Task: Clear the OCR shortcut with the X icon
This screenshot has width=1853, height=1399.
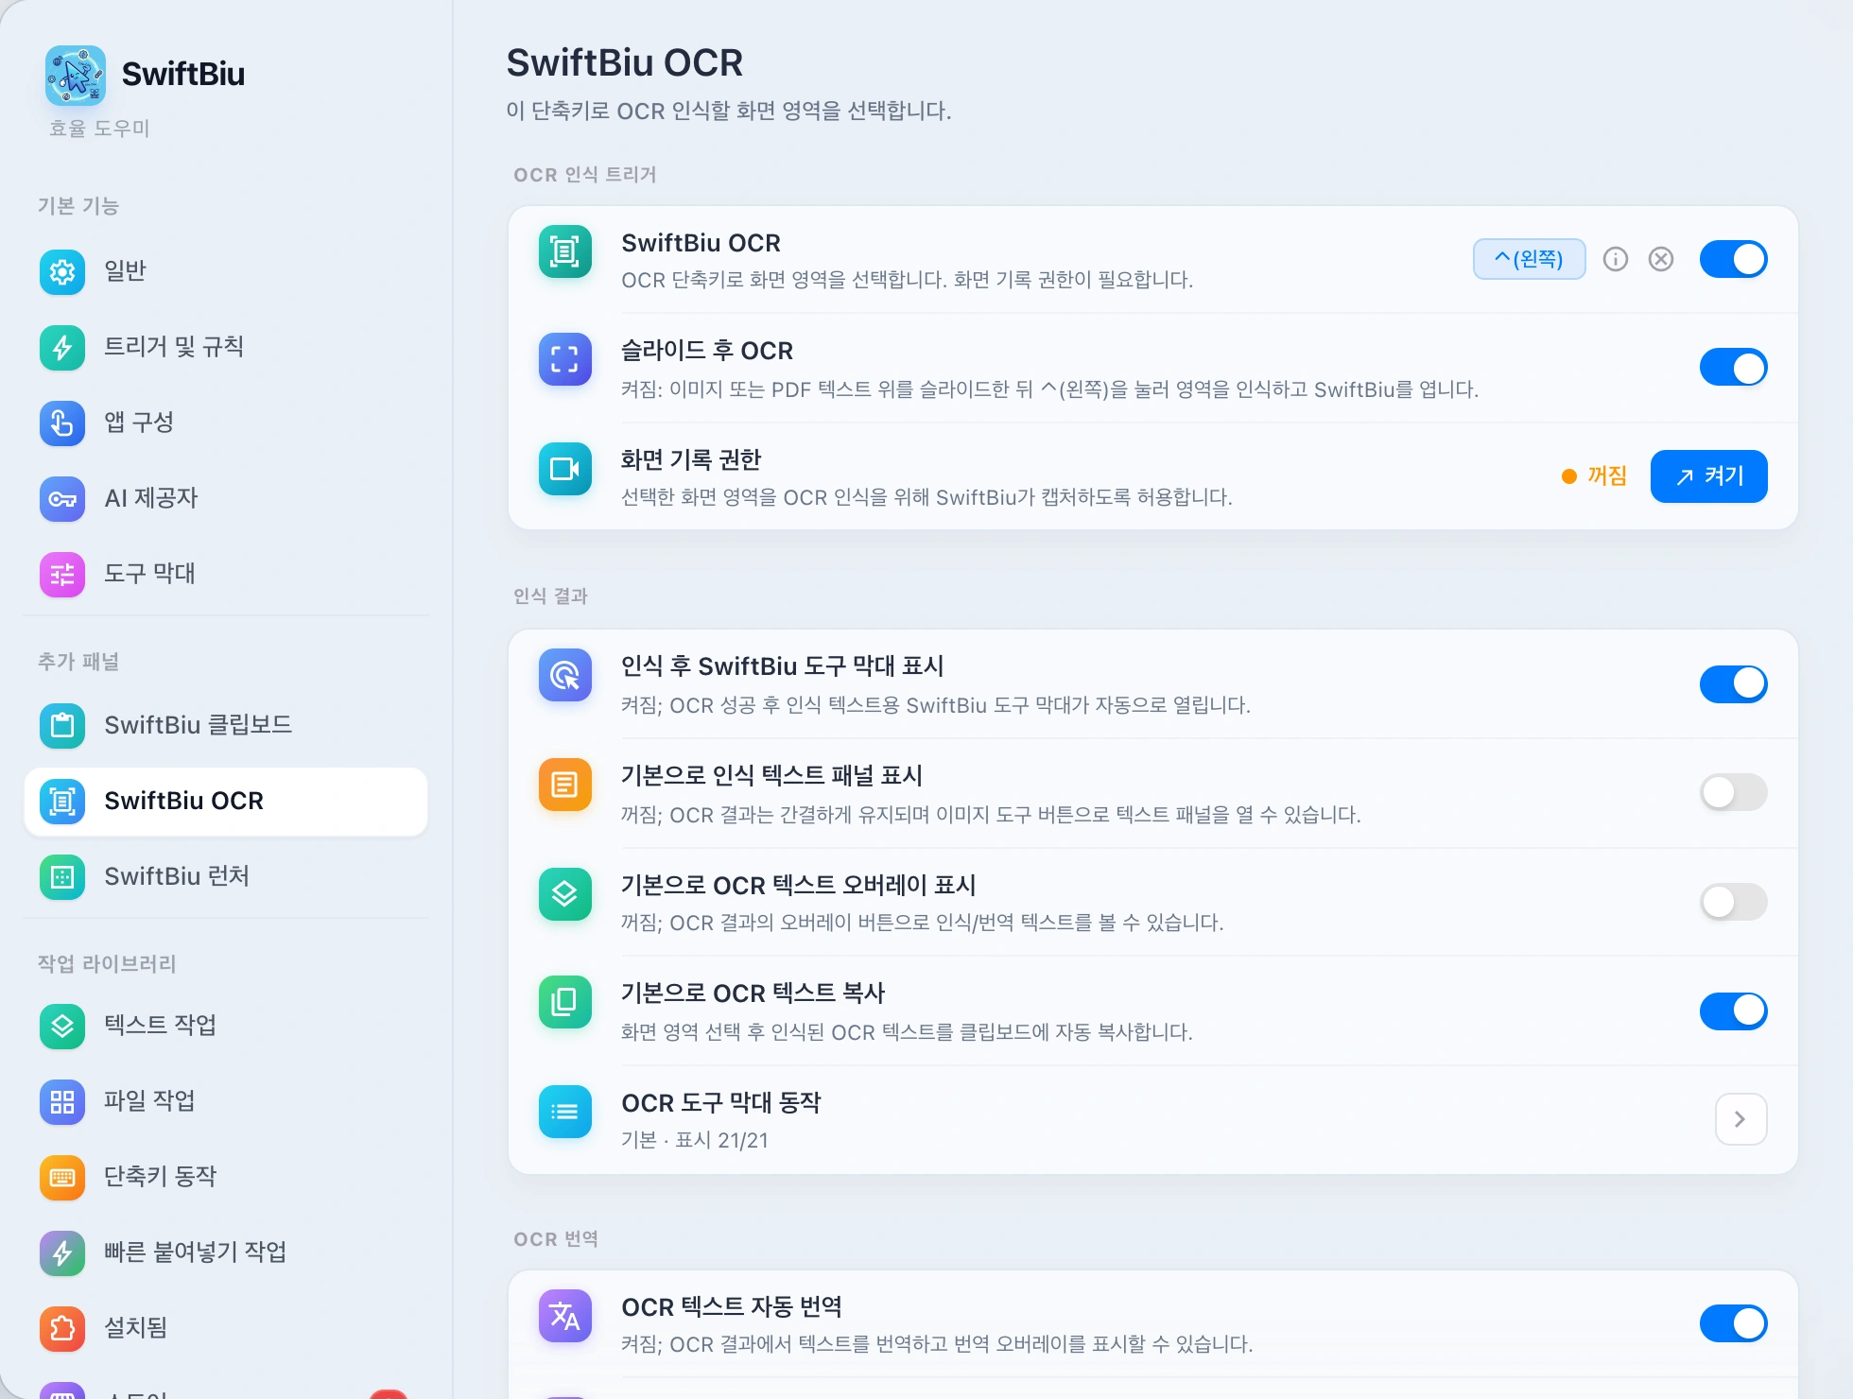Action: (1661, 259)
